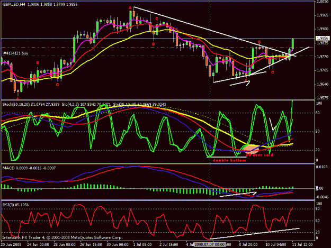Click the 8 Jul 20:00 time label
The image size is (331, 248).
pos(248,245)
